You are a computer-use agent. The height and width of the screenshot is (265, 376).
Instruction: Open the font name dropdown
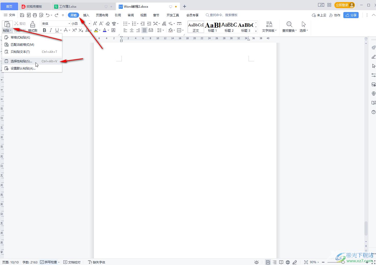69,24
